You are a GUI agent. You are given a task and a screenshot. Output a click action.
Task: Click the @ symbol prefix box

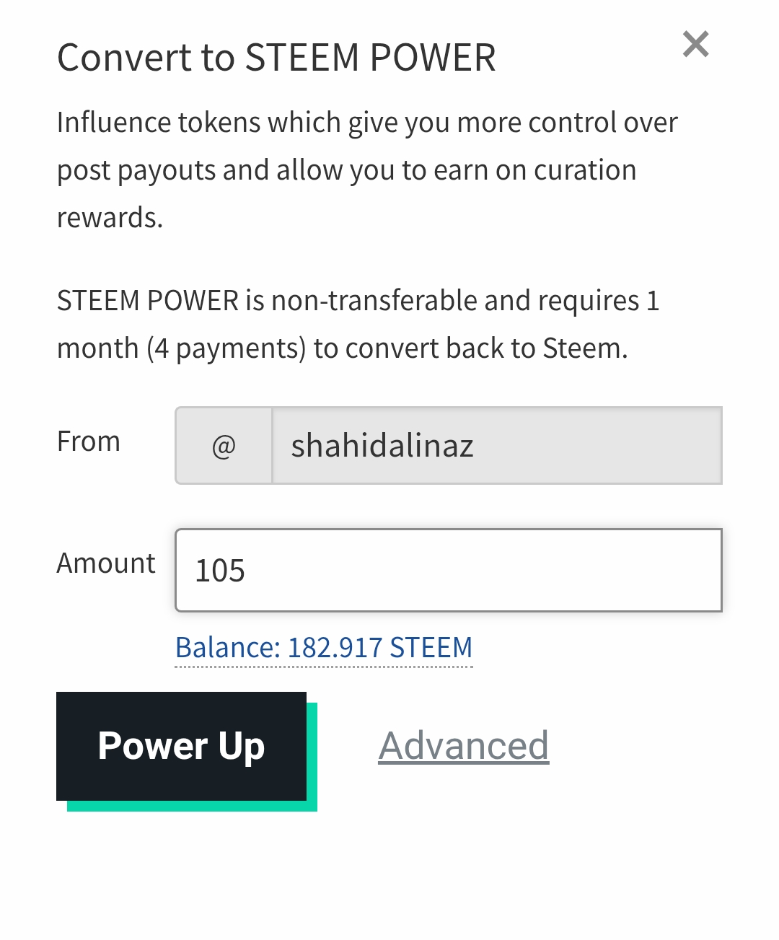coord(224,445)
